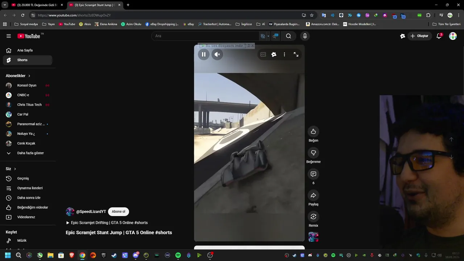Bookmark this page with the star

312,15
